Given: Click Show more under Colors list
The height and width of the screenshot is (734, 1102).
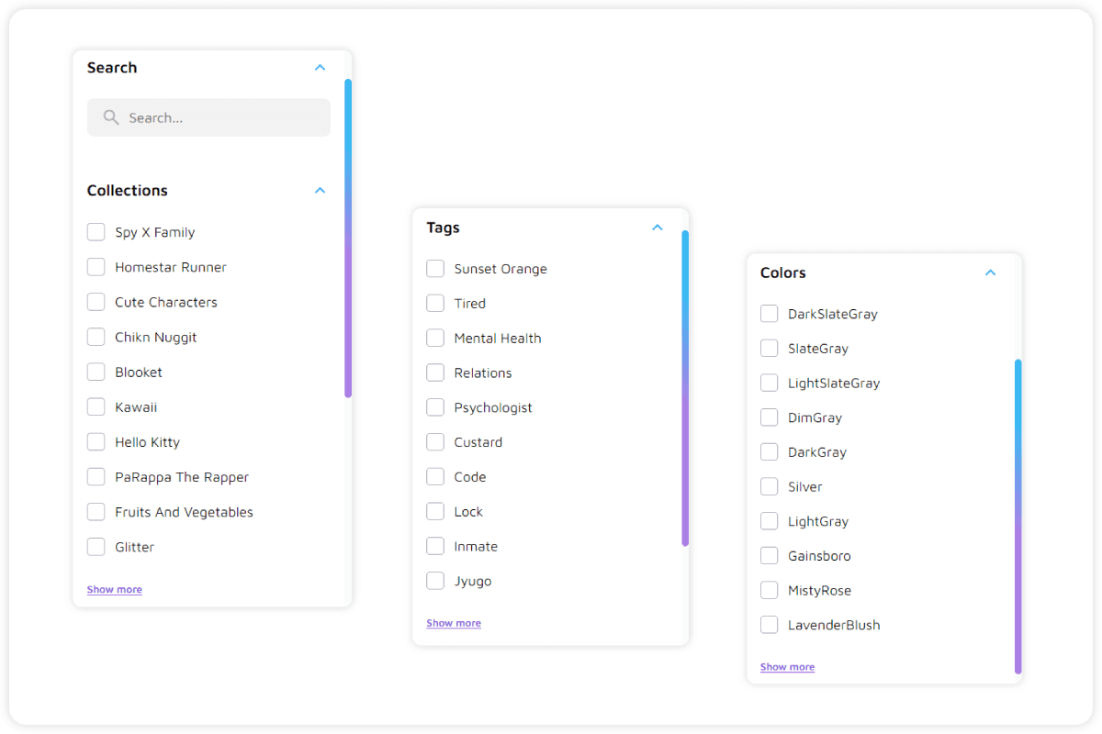Looking at the screenshot, I should [787, 667].
